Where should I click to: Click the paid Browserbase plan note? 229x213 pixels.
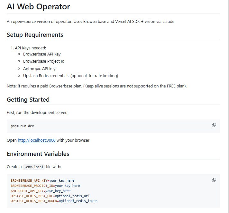[x=96, y=86]
